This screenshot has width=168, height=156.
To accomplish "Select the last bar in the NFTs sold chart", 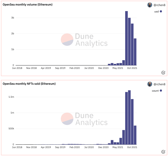I will coord(135,135).
